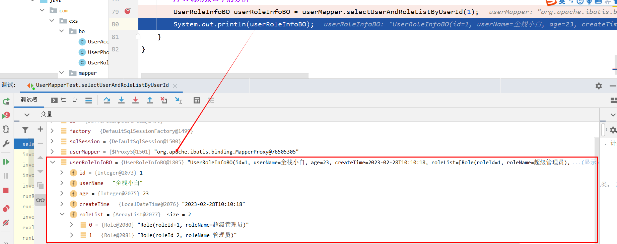Screen dimensions: 617x244
Task: Click the duplicate watch copy icon
Action: coord(40,186)
